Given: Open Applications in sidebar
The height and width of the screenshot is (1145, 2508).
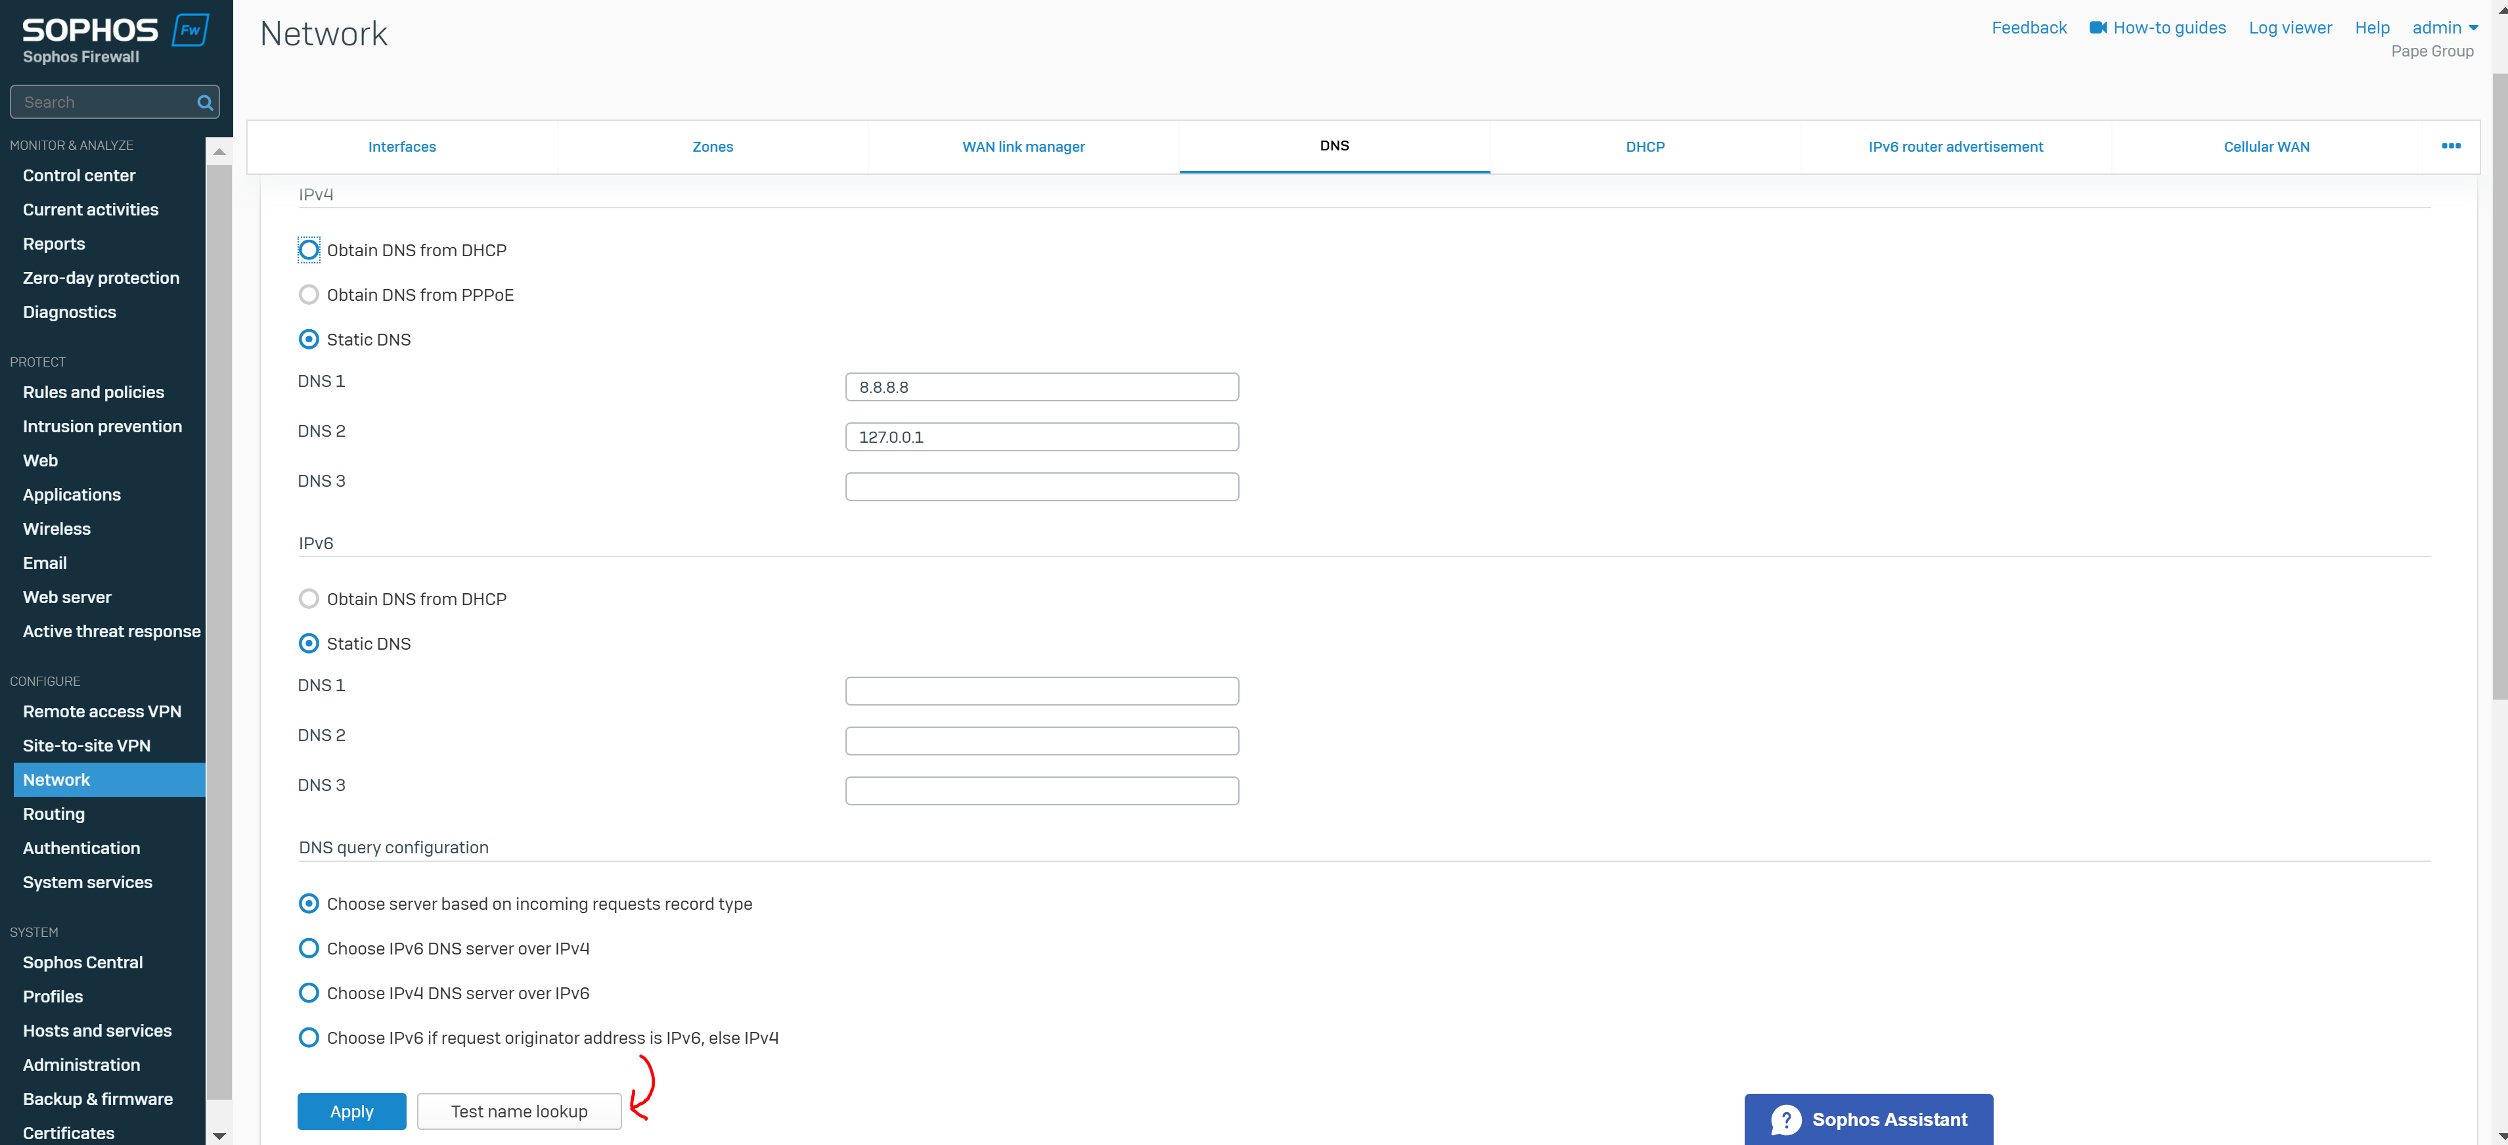Looking at the screenshot, I should 72,495.
